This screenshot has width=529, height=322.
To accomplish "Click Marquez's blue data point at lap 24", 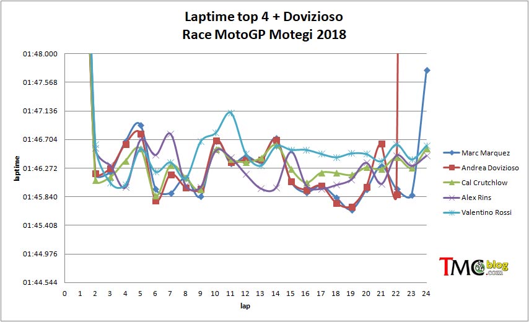I will pyautogui.click(x=427, y=71).
